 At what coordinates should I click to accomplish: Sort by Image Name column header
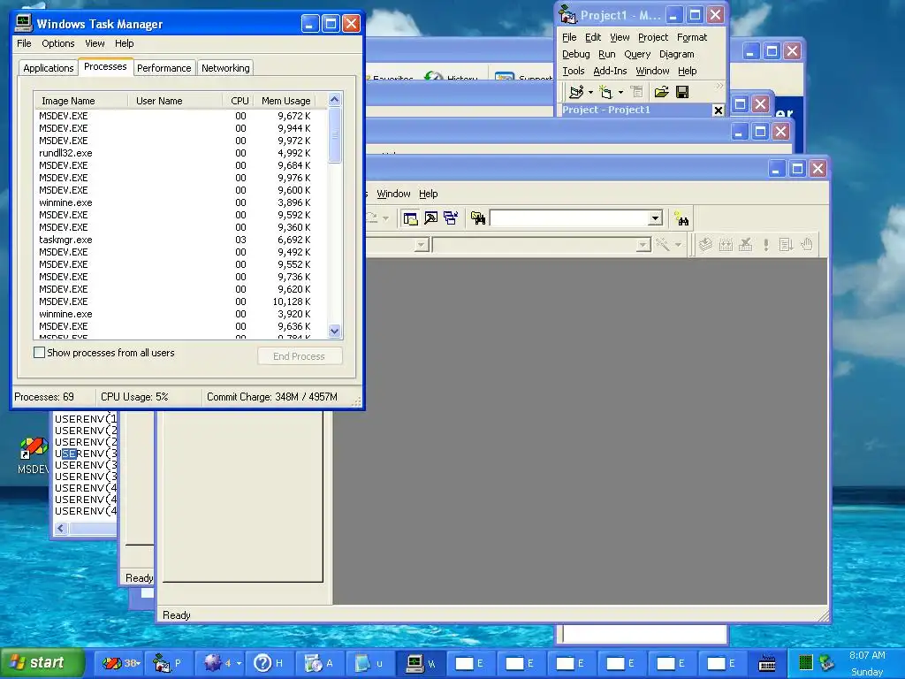(80, 101)
